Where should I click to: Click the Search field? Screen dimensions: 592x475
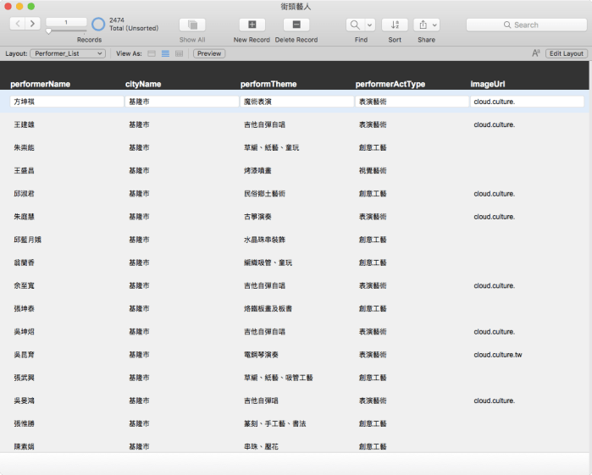(x=526, y=25)
